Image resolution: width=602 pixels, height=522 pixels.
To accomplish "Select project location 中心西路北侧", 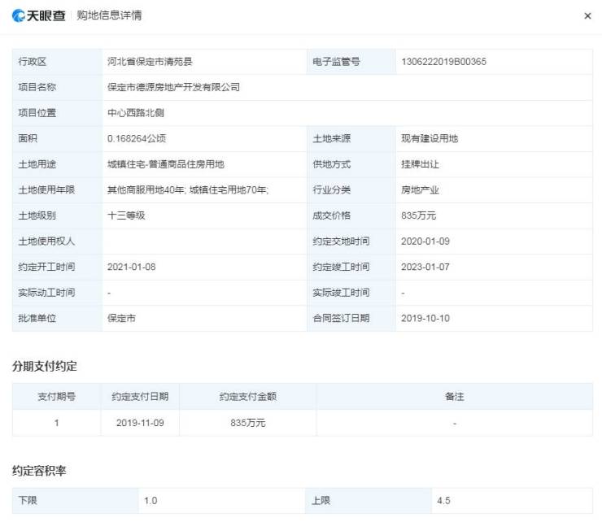I will [135, 113].
